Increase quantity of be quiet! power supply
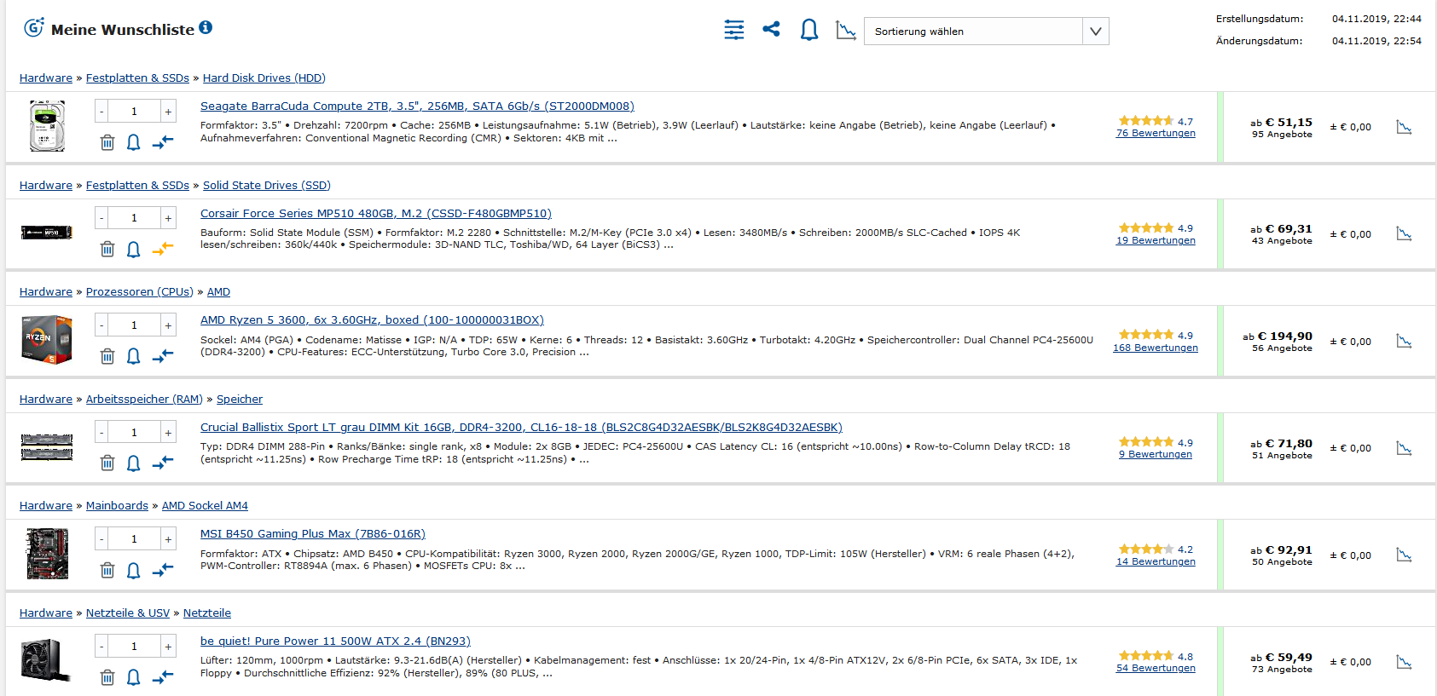 point(168,646)
